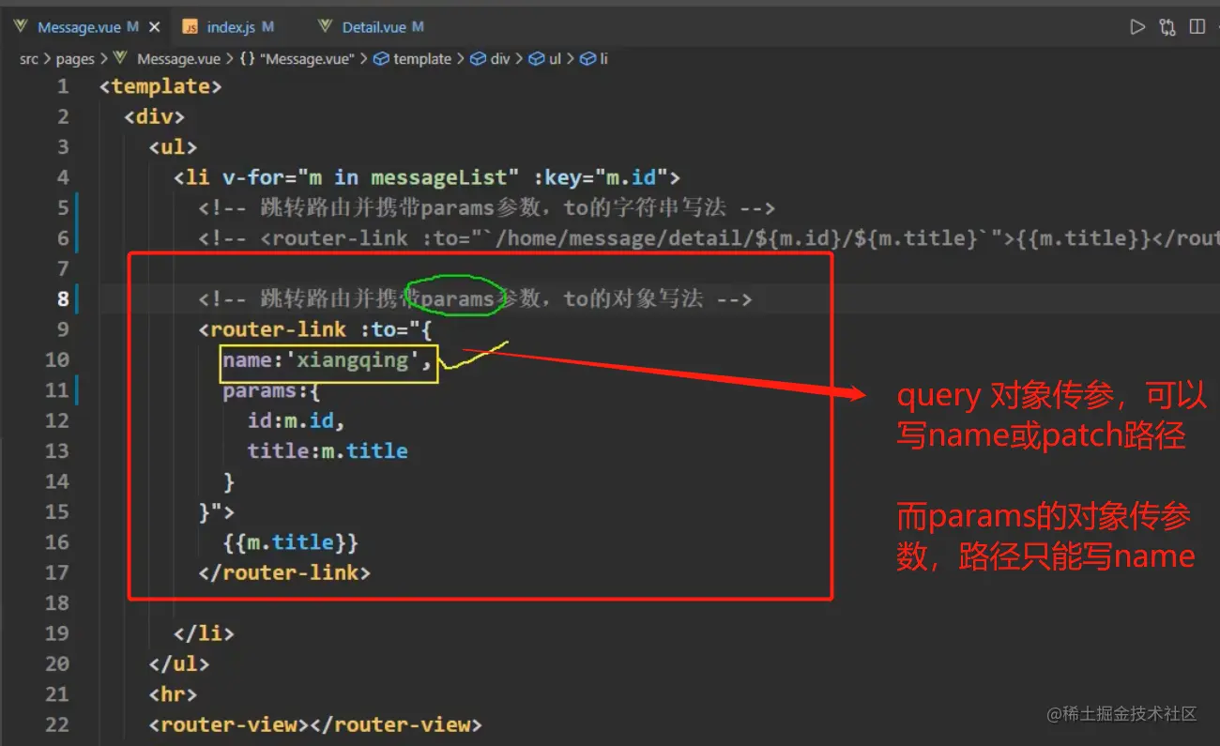Expand the src breadcrumb

[x=29, y=58]
